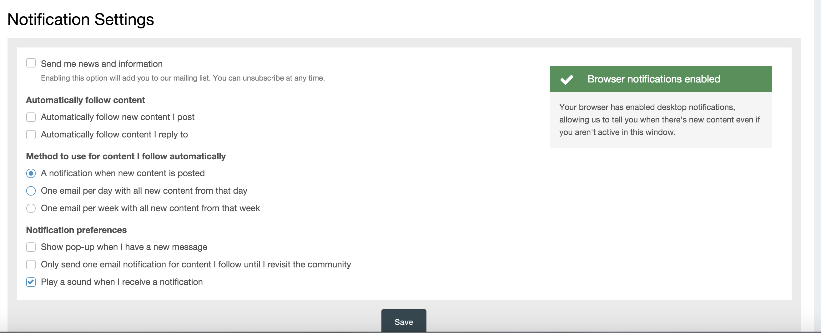
Task: Enable Show pop-up when I have a new message
Action: (31, 247)
